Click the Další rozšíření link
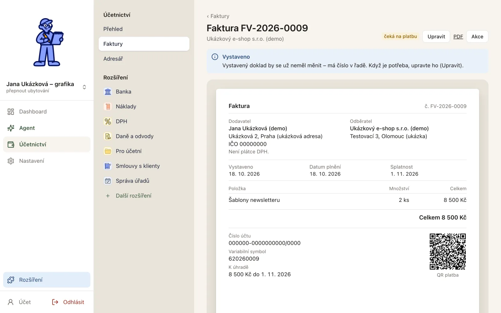This screenshot has width=501, height=313. click(x=134, y=196)
